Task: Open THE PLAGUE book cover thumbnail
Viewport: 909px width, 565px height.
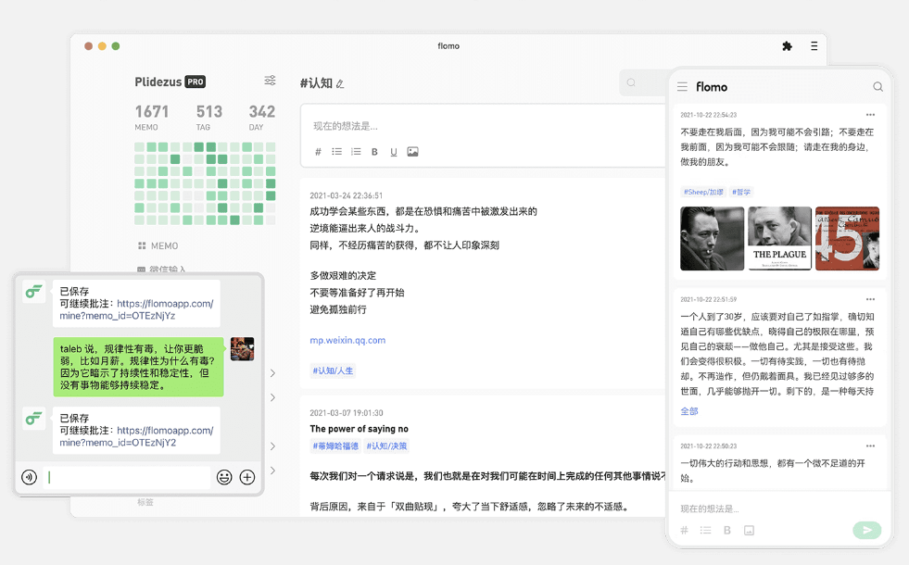Action: click(x=779, y=238)
